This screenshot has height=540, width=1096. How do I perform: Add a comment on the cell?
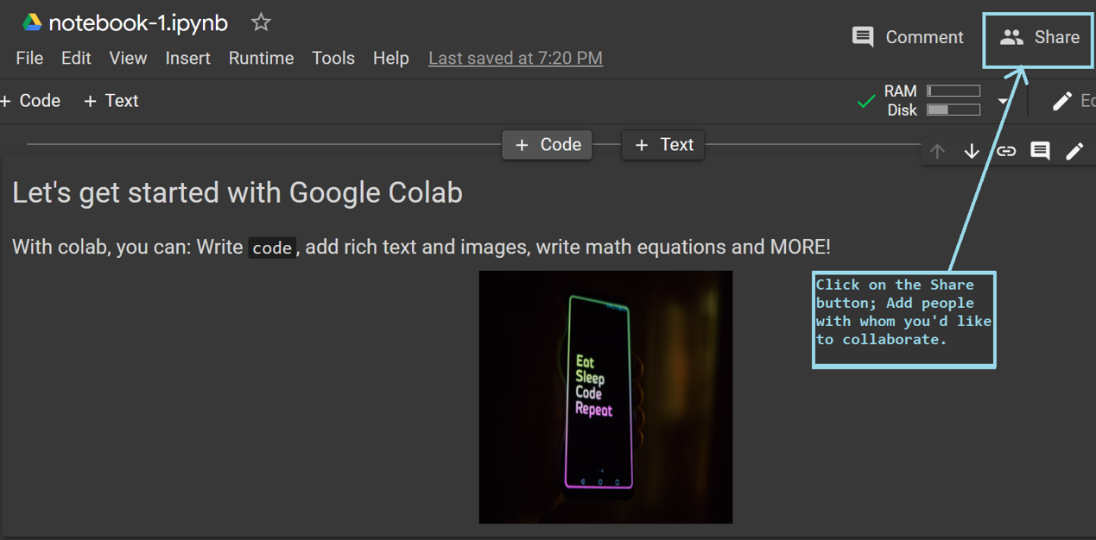click(x=1040, y=151)
